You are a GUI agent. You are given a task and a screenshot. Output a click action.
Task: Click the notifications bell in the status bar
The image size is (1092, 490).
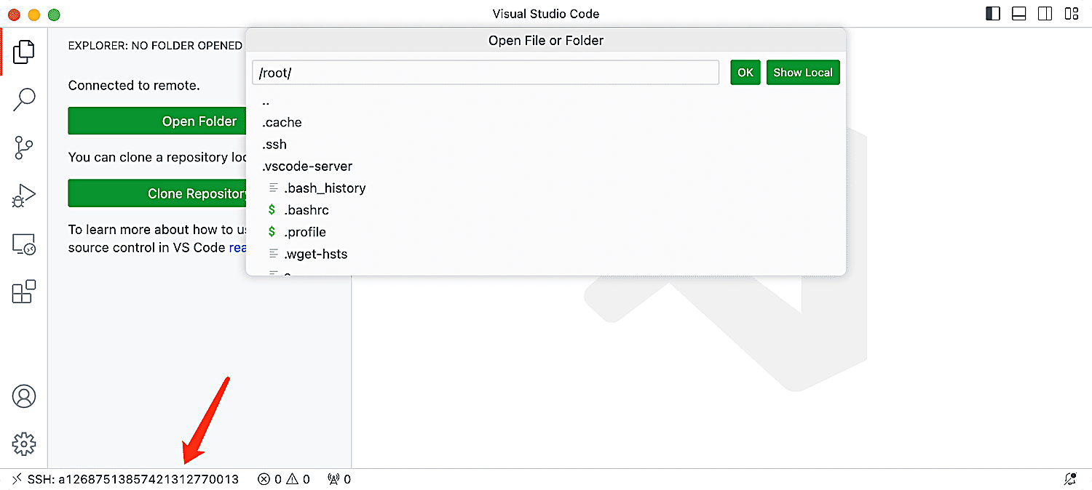(x=1070, y=479)
